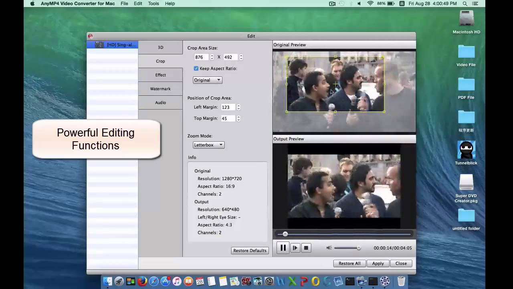Open iTunes from the dock
Image resolution: width=513 pixels, height=289 pixels.
click(177, 281)
